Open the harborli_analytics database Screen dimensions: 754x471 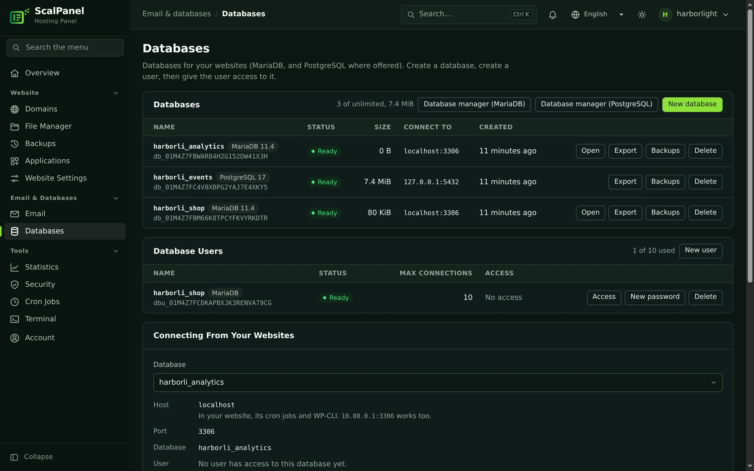[590, 151]
